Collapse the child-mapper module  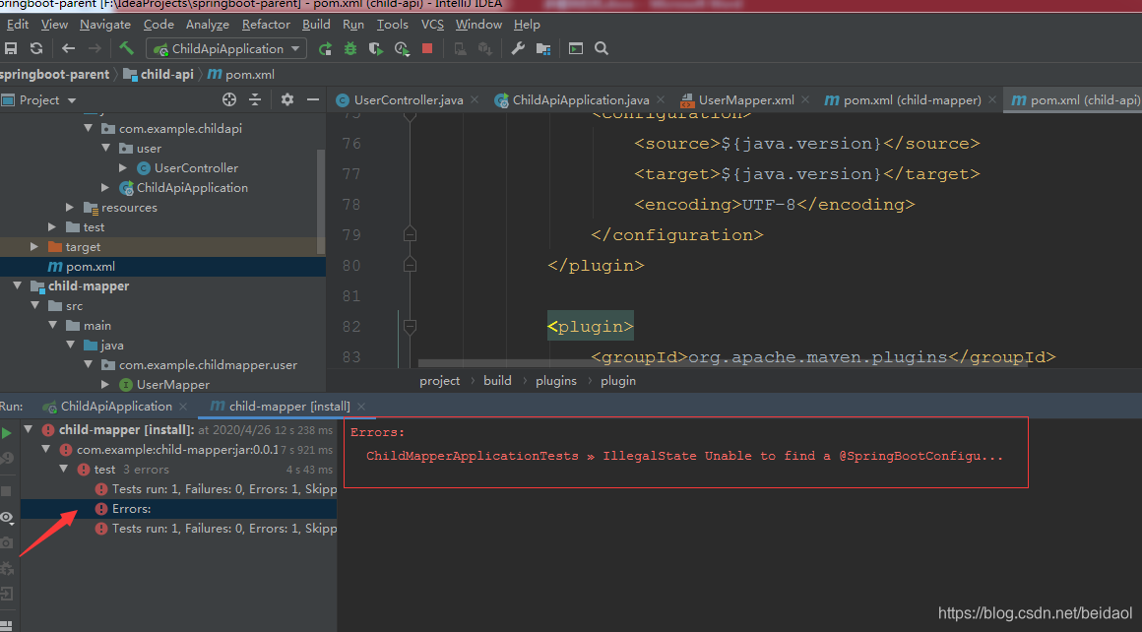pos(17,286)
